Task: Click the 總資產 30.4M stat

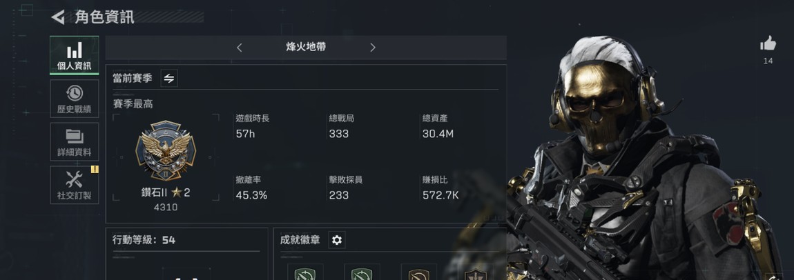Action: [438, 126]
